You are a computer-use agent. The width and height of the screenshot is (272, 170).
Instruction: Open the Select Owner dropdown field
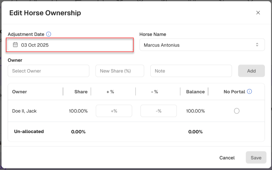(48, 71)
